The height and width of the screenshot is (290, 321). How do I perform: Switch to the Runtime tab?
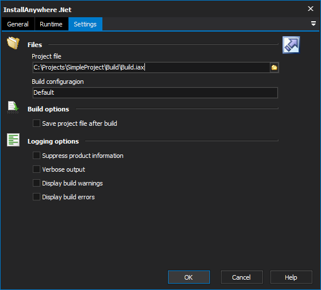[51, 24]
